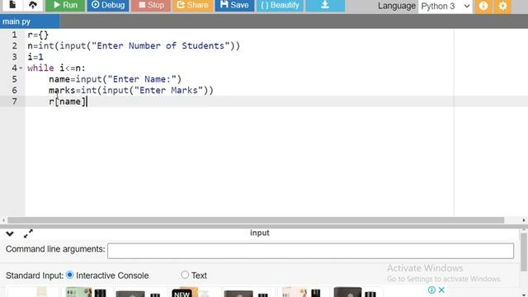Select the Text standard input radio
Viewport: 528px width, 297px height.
click(x=185, y=275)
